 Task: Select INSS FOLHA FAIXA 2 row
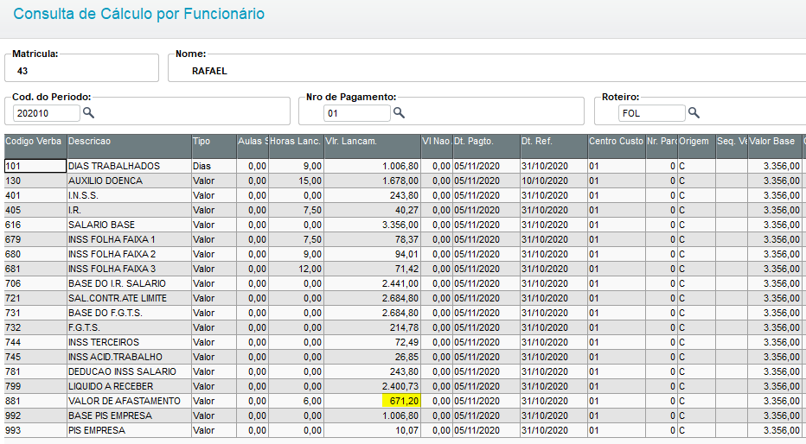pyautogui.click(x=402, y=254)
